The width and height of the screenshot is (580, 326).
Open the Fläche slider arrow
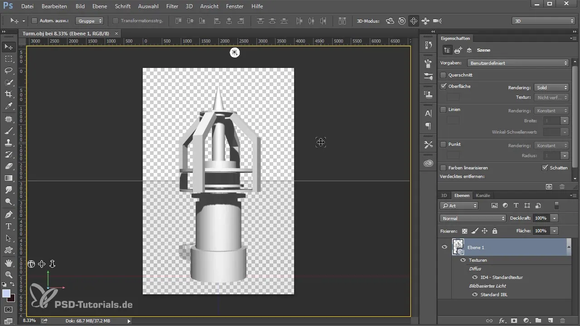pyautogui.click(x=555, y=231)
